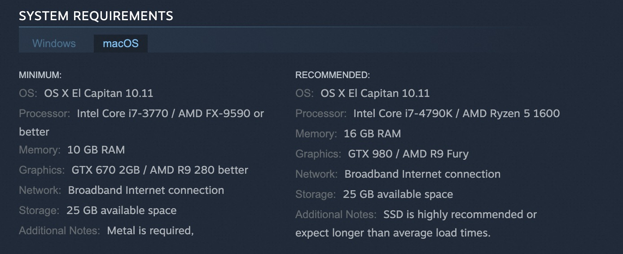This screenshot has width=623, height=254.
Task: Select the macOS requirements tab
Action: [x=120, y=44]
